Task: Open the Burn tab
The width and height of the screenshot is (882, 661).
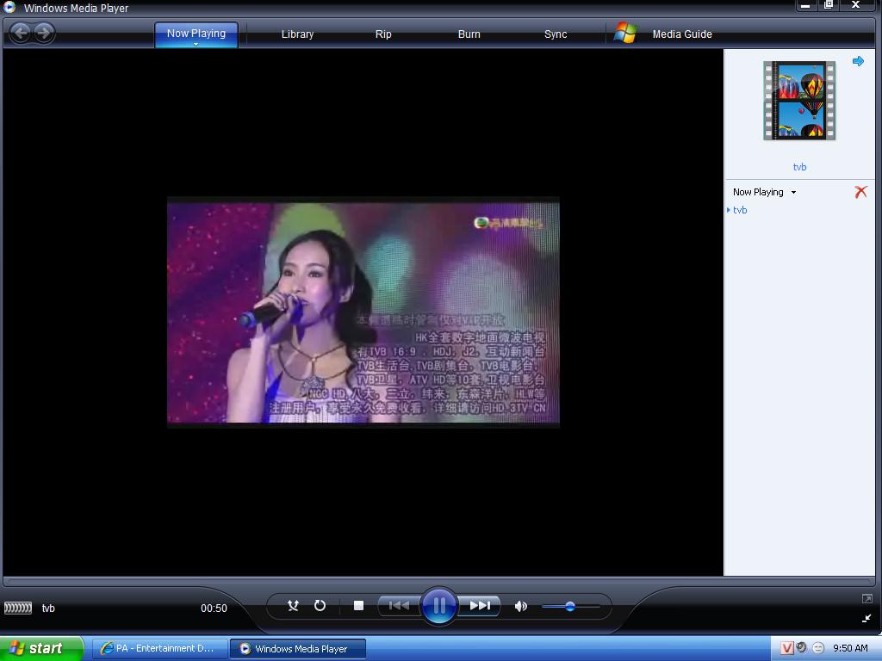Action: point(469,34)
